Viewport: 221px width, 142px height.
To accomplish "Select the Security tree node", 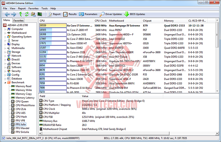I will 16,71.
